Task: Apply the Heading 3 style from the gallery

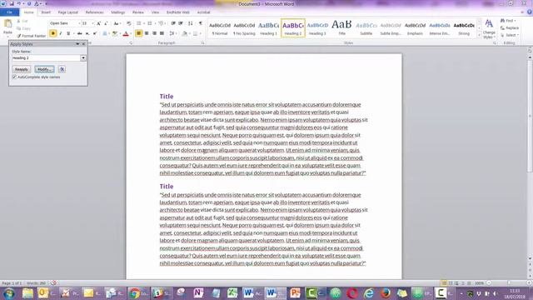Action: point(317,28)
